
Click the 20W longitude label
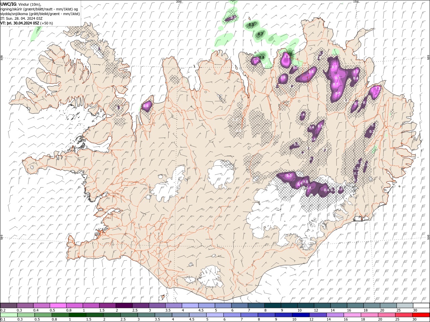(x=179, y=1)
